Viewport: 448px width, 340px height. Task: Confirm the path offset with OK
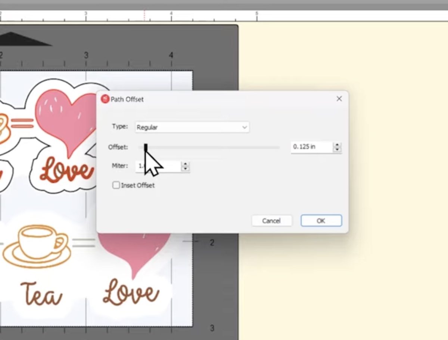coord(321,220)
